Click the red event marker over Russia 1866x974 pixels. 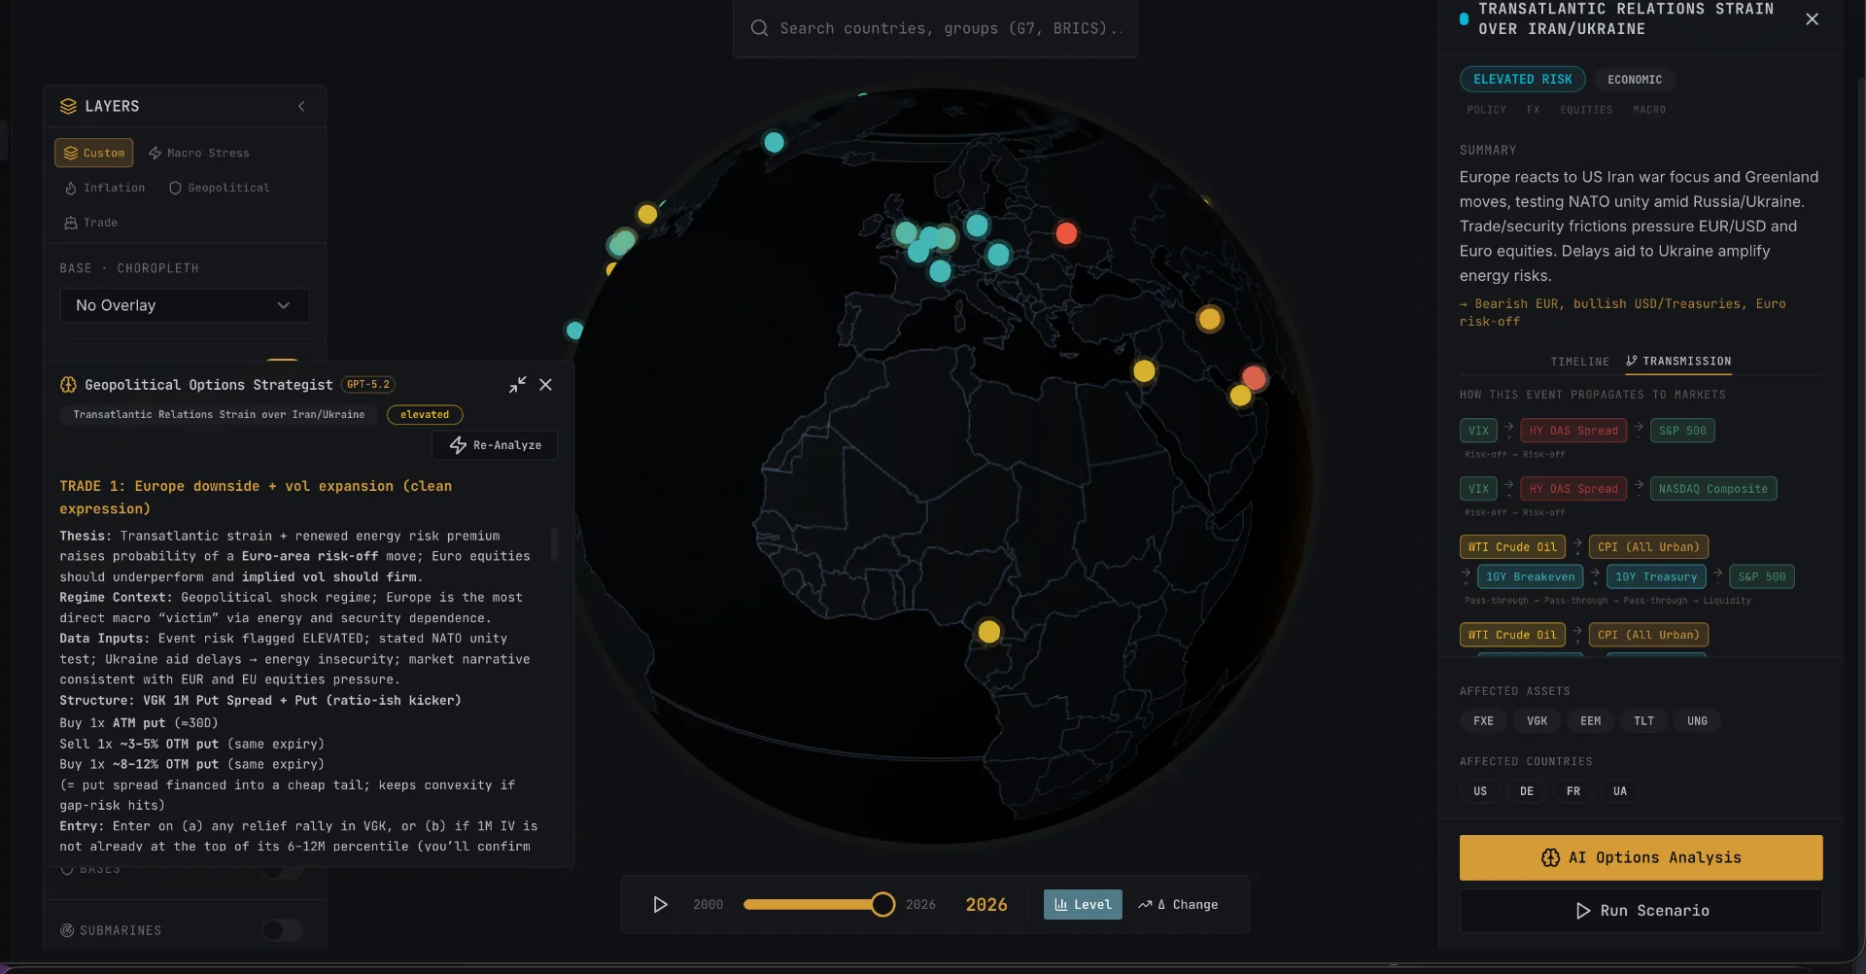(x=1066, y=233)
